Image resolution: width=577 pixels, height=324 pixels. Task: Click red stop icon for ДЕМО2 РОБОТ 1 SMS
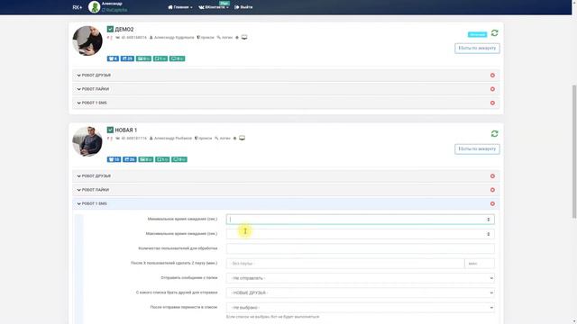492,103
